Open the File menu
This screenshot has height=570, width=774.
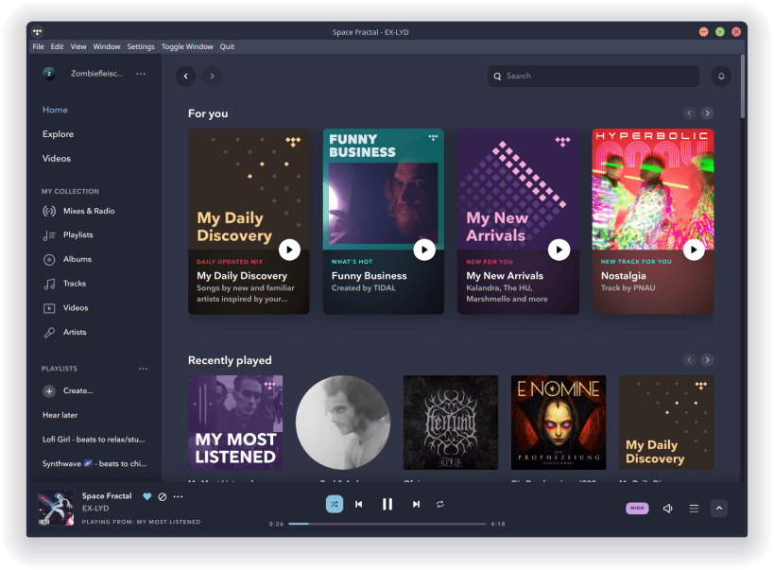point(38,46)
